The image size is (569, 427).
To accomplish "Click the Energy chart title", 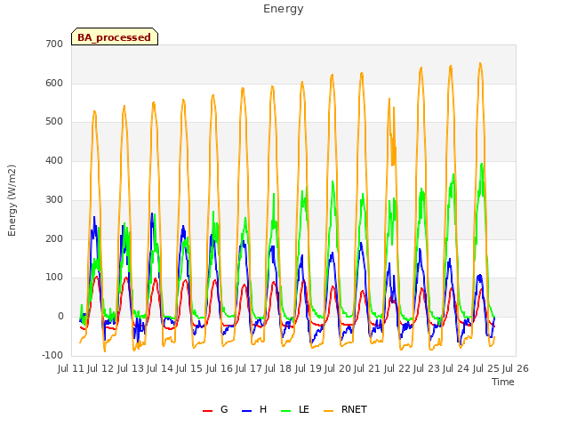I will point(284,9).
